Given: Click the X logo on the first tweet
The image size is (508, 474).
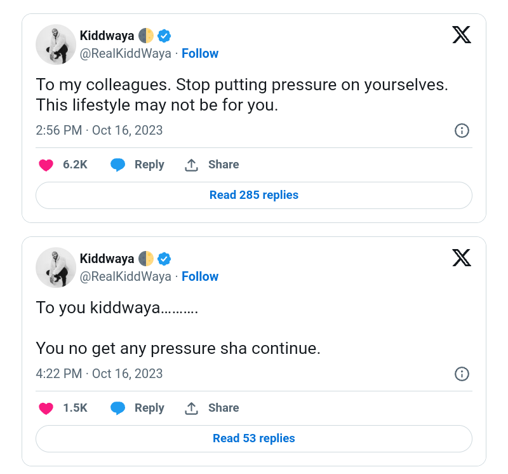Looking at the screenshot, I should click(462, 35).
